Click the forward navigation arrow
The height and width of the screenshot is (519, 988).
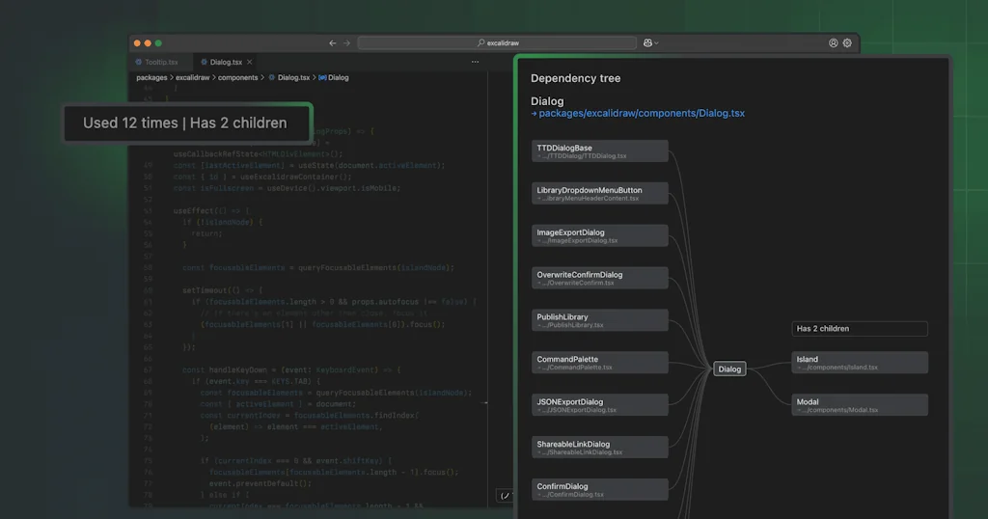coord(346,43)
